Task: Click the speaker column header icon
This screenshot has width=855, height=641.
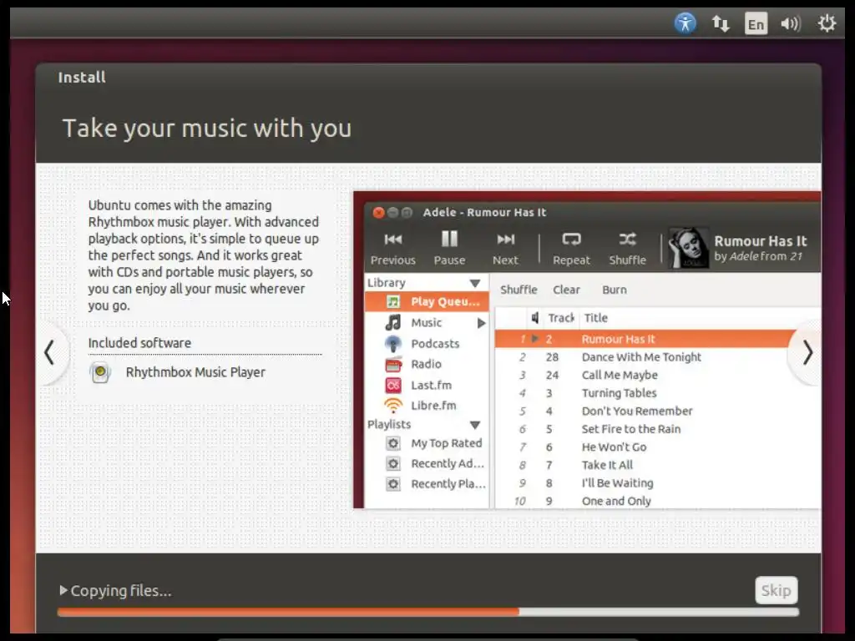Action: tap(535, 318)
